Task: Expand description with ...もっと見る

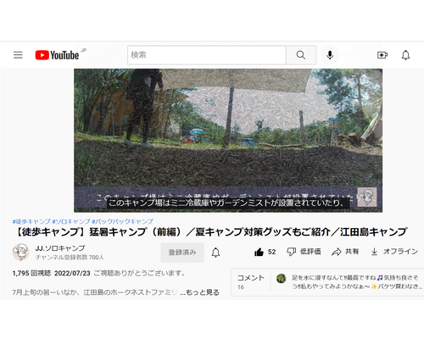Action: 199,292
